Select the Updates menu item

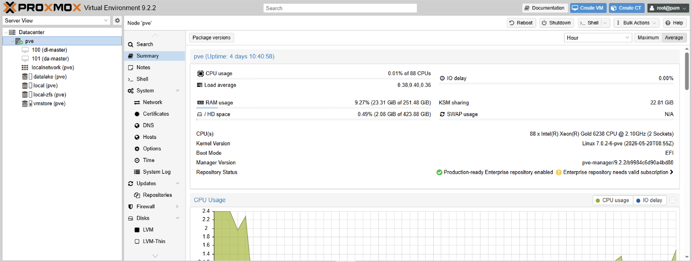(155, 184)
